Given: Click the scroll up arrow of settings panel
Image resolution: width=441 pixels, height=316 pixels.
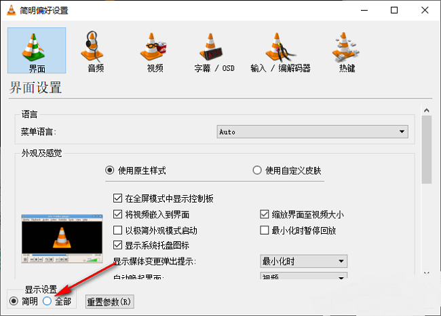Looking at the screenshot, I should pos(427,110).
